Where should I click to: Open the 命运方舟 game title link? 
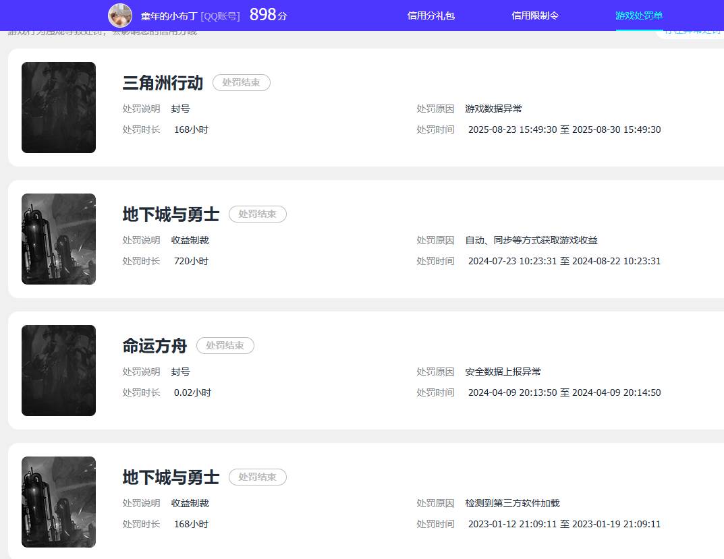click(x=156, y=345)
